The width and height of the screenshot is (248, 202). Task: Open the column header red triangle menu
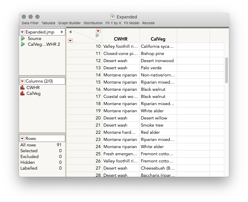98,31
